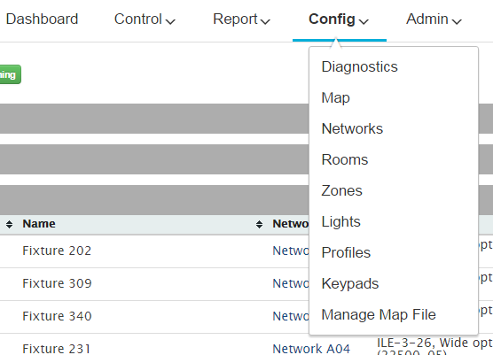The width and height of the screenshot is (493, 355).
Task: Open the Network A04 link for Fixture 231
Action: tap(311, 349)
